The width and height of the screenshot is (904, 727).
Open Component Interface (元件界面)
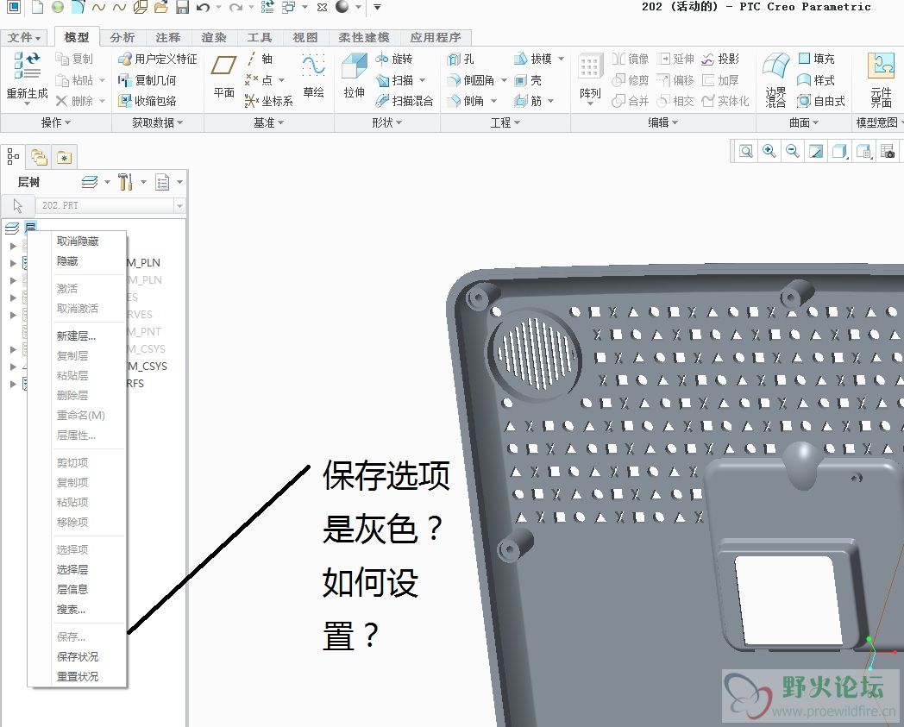[881, 79]
